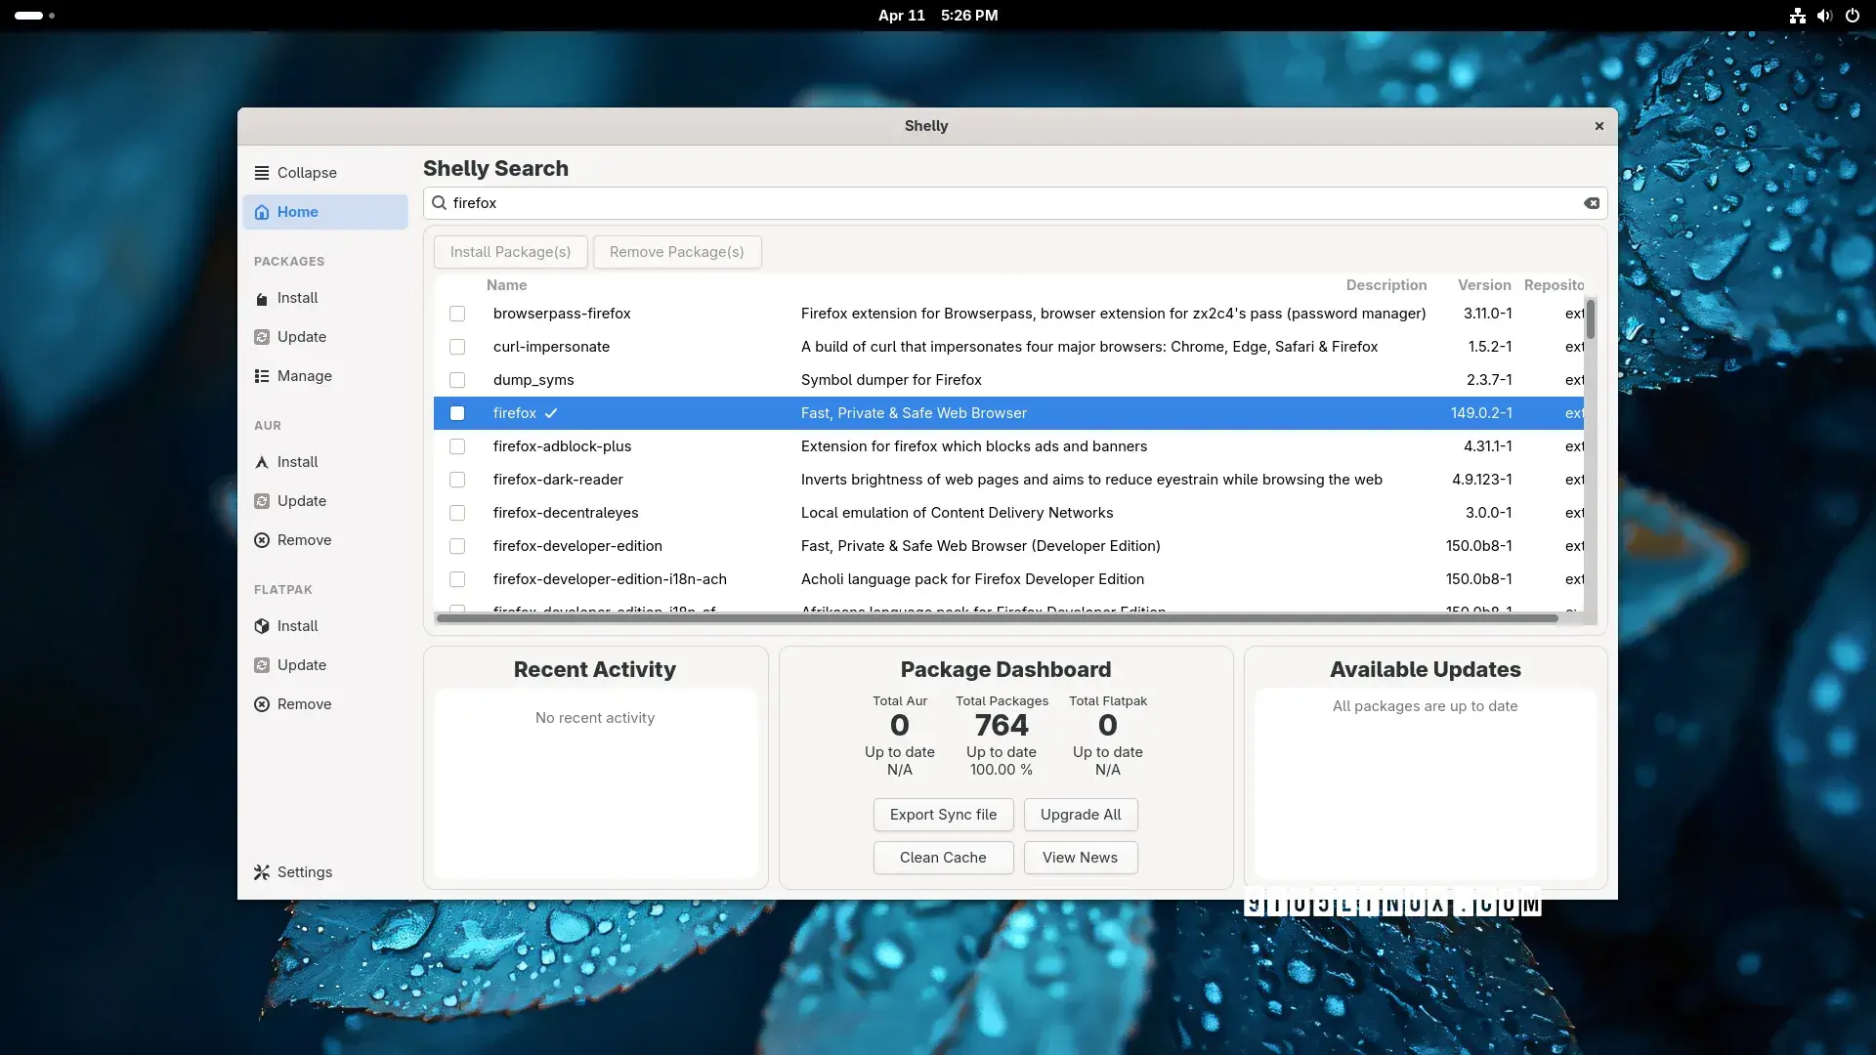
Task: Select the firefox-dark-reader checkbox
Action: tap(457, 480)
